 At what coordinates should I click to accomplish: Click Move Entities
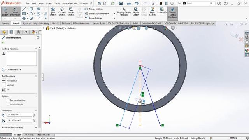click(x=93, y=18)
